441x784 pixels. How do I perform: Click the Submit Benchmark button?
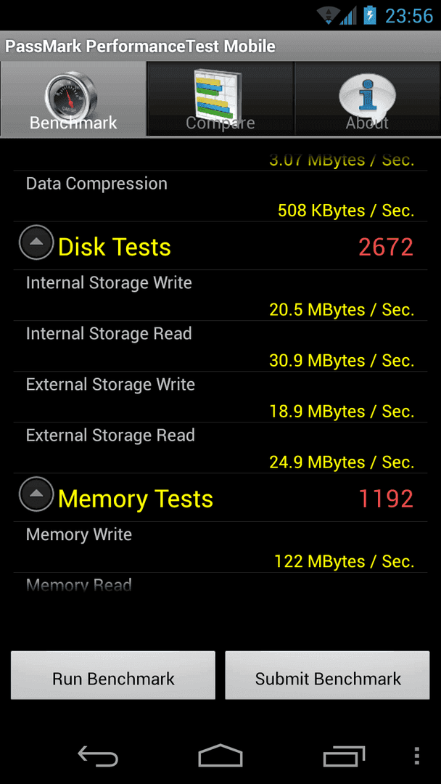(x=328, y=675)
